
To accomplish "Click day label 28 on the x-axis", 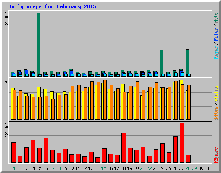I will point(188,168).
